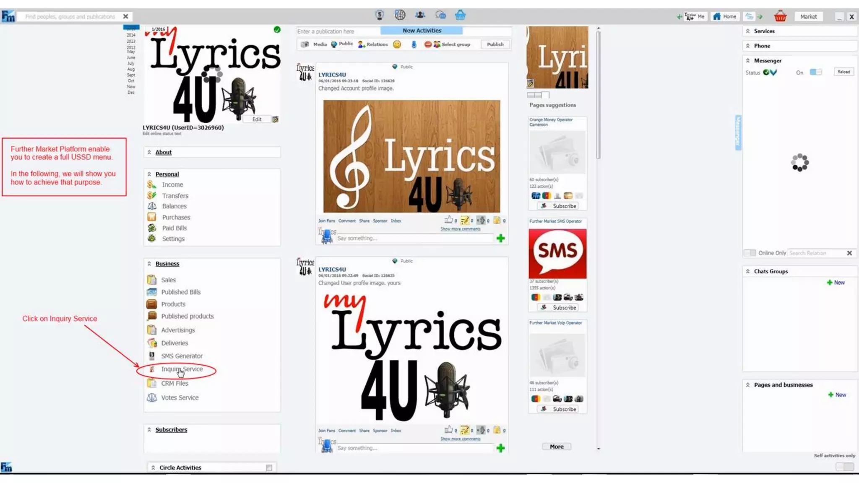Click the Media camera icon

click(305, 44)
